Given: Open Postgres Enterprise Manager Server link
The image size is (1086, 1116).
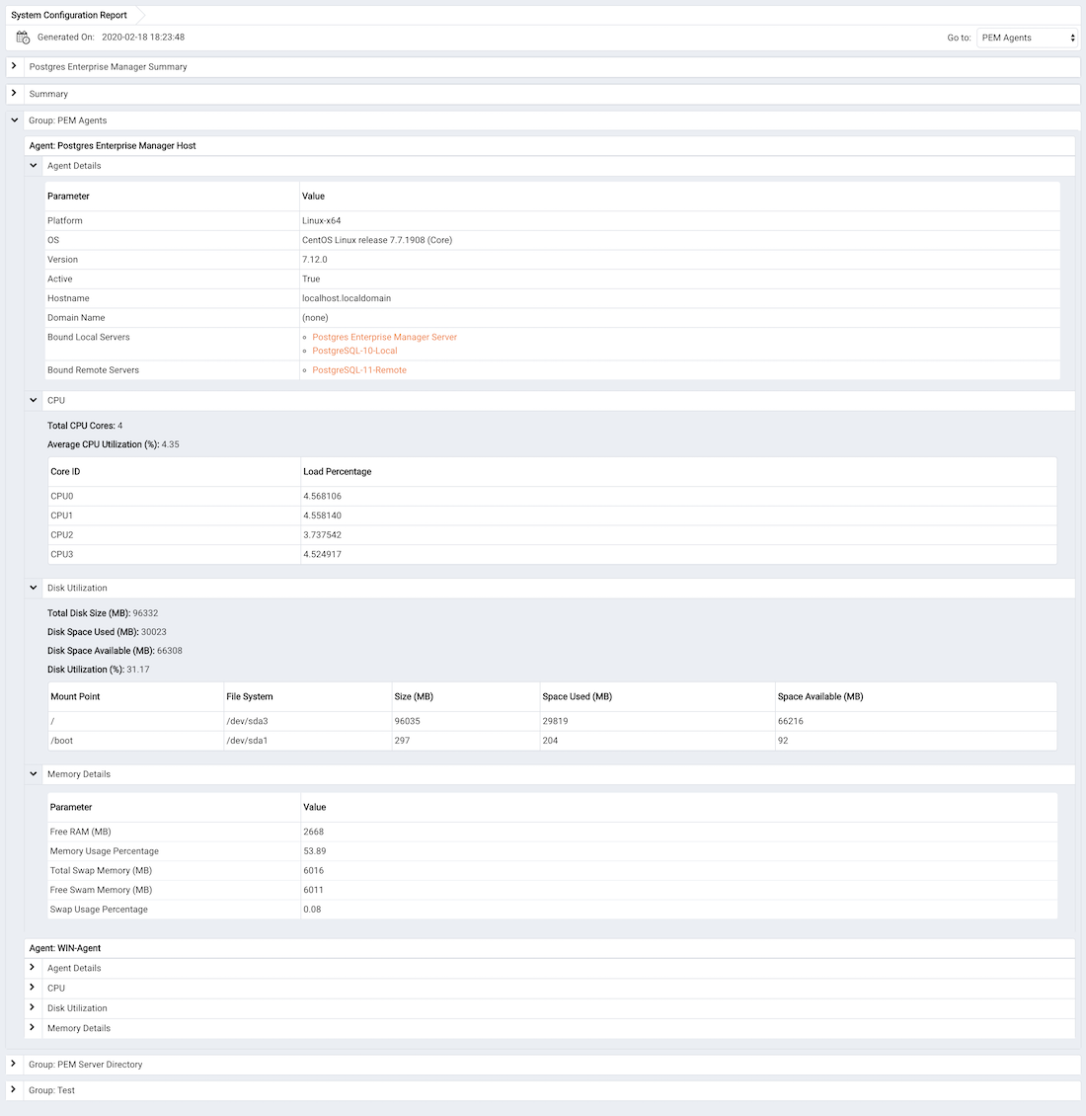Looking at the screenshot, I should click(384, 338).
